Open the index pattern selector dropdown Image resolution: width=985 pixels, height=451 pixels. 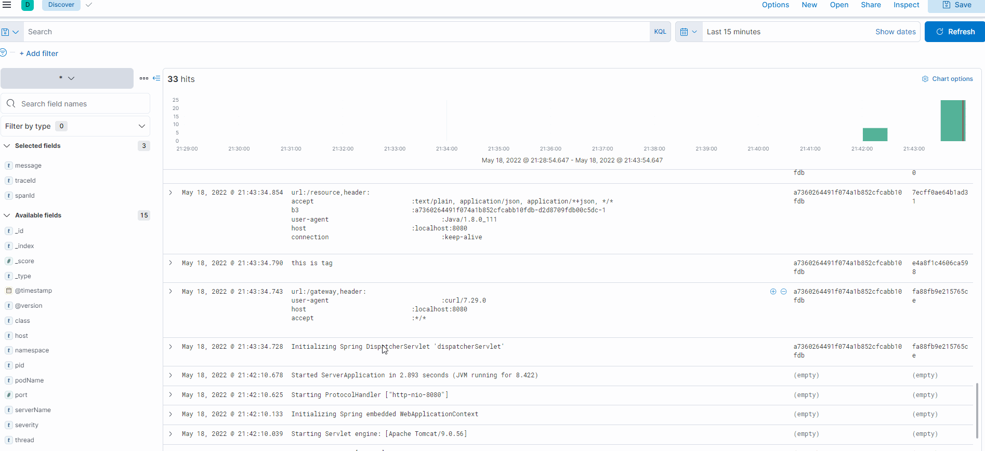click(x=67, y=78)
